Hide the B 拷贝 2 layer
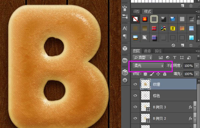This screenshot has width=200, height=128. pos(135,118)
